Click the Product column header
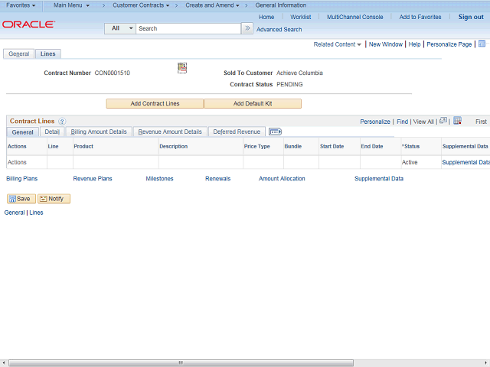The width and height of the screenshot is (490, 367). pos(83,146)
